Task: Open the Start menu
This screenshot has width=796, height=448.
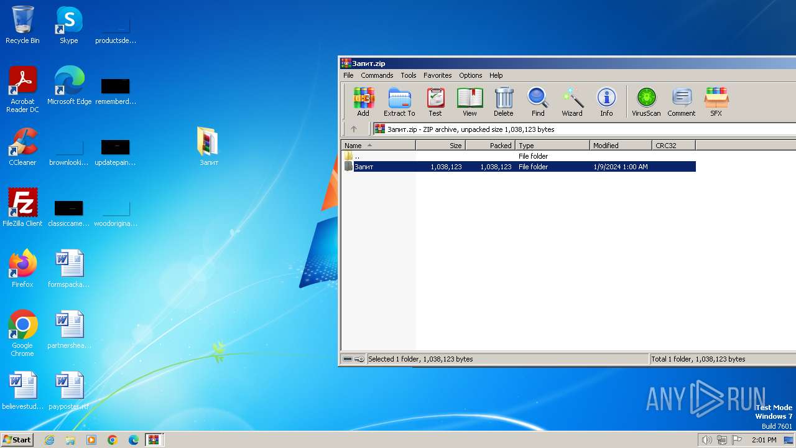Action: point(17,439)
